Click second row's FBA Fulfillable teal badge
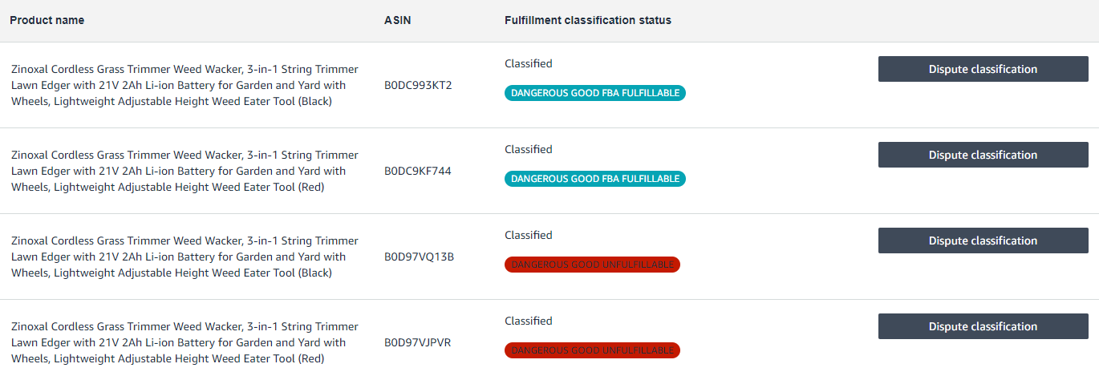The width and height of the screenshot is (1099, 384). [x=595, y=179]
